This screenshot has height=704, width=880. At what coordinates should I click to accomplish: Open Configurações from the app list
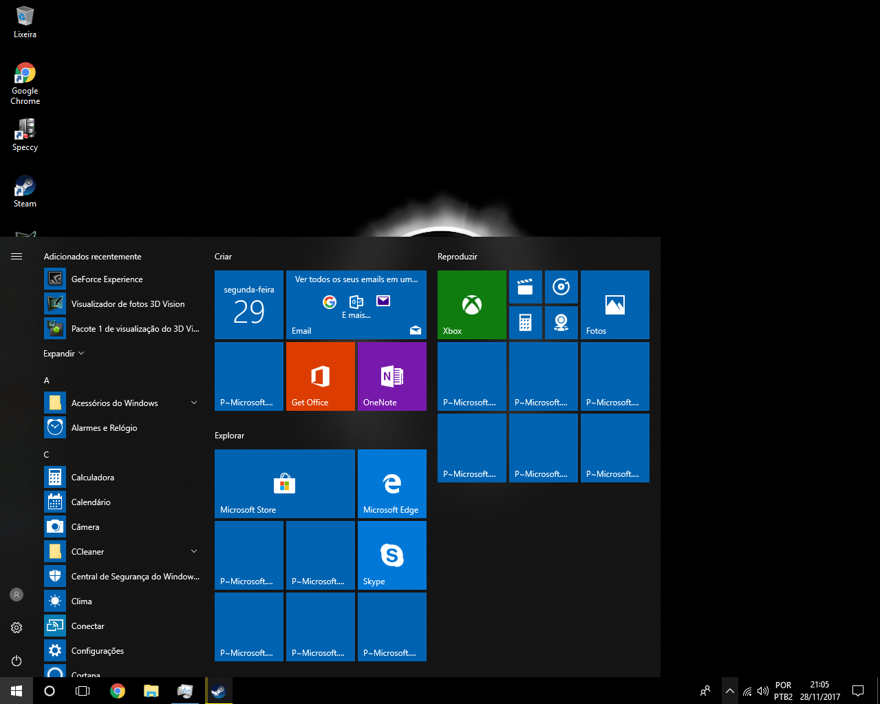[122, 651]
